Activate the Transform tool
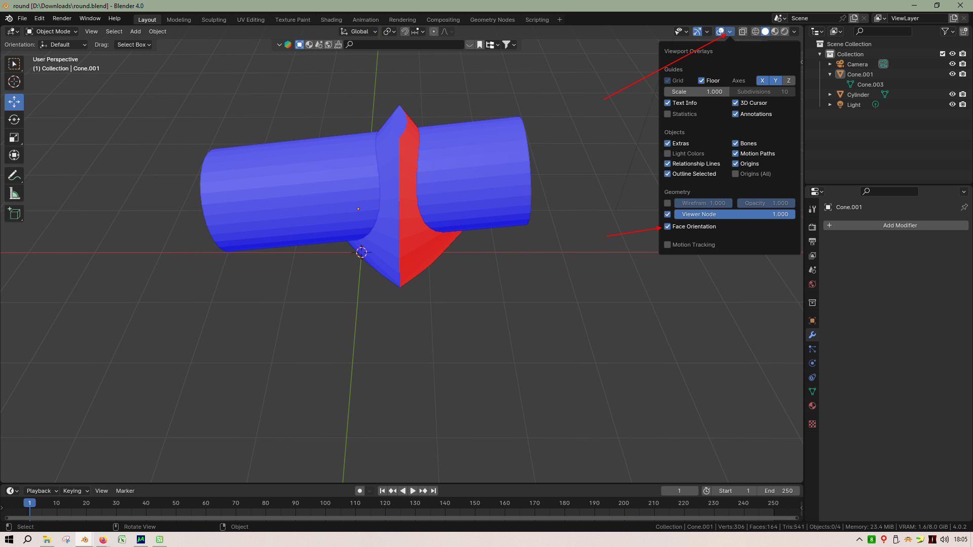The width and height of the screenshot is (973, 547). coord(14,155)
